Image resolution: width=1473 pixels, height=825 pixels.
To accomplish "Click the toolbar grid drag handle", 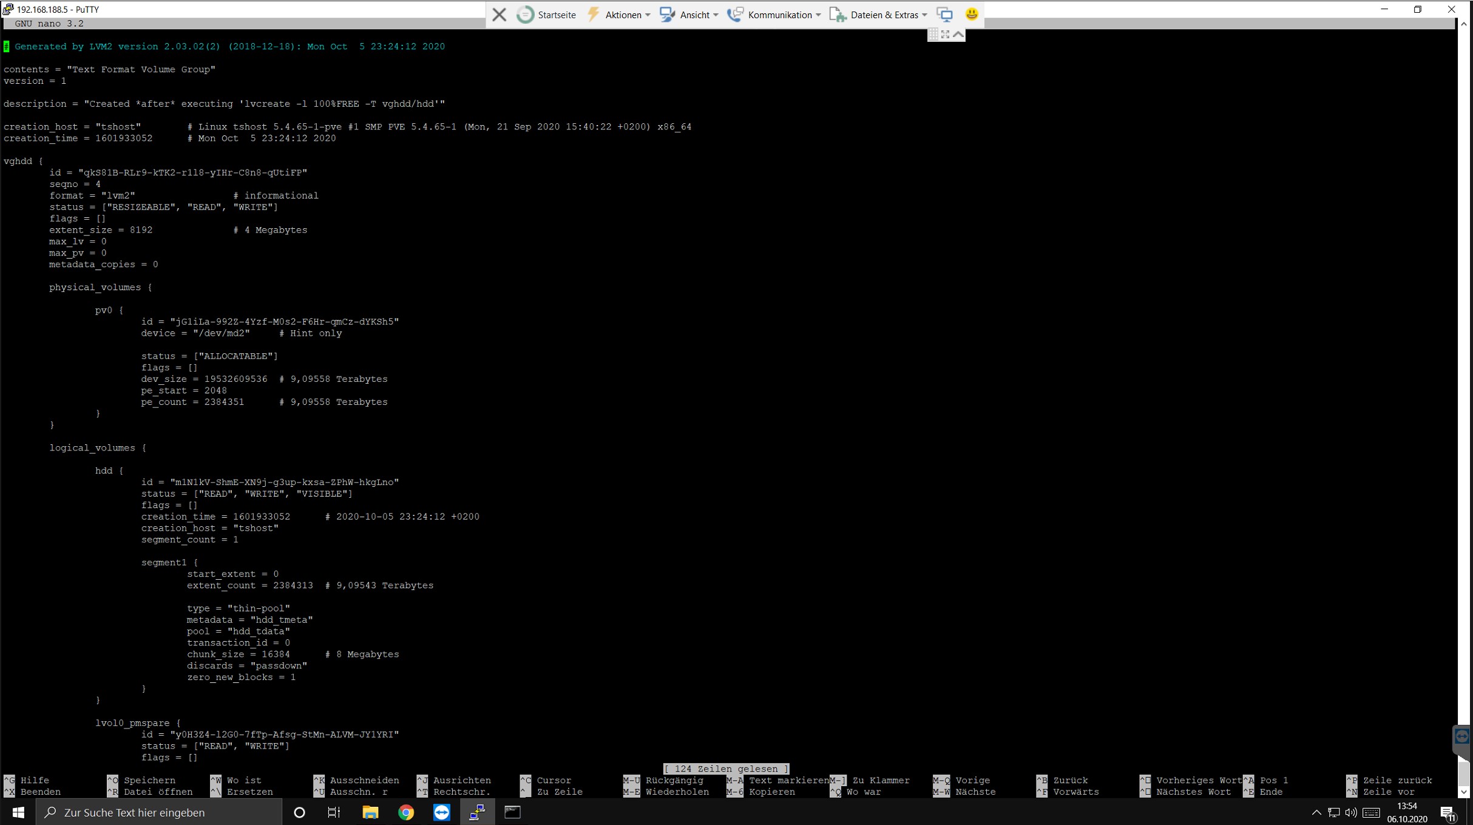I will 933,35.
